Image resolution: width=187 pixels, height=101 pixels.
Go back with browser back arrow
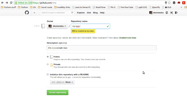[2, 3]
